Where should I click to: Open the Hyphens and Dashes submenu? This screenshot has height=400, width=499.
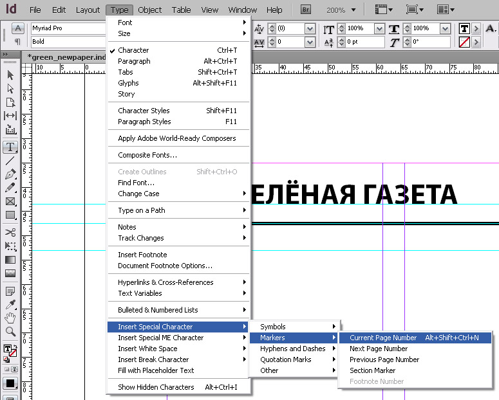pos(293,349)
